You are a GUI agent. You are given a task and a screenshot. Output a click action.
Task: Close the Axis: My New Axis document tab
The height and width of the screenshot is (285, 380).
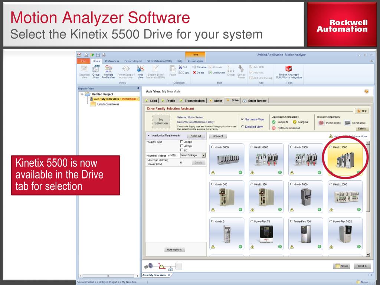pyautogui.click(x=169, y=275)
